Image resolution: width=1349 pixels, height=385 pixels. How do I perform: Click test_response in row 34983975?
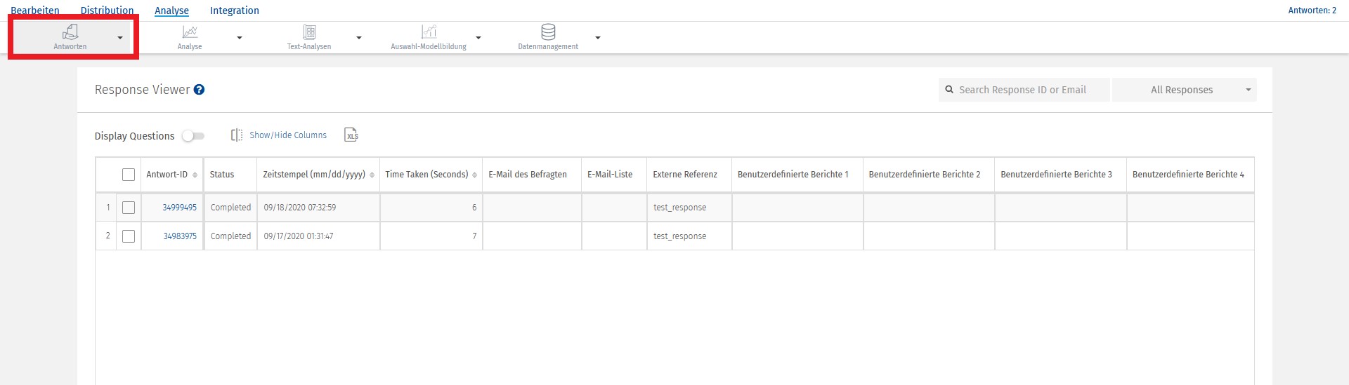[680, 236]
